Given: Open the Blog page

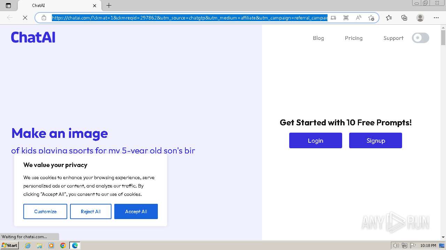Looking at the screenshot, I should pyautogui.click(x=318, y=38).
